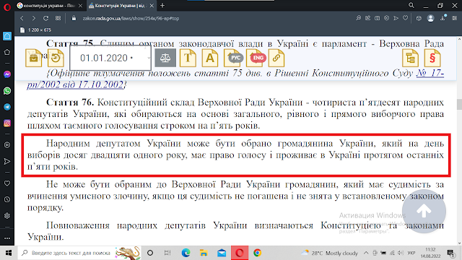Screen dimensions: 462x260
Task: Open Messenger in the sidebar
Action: pyautogui.click(x=7, y=74)
